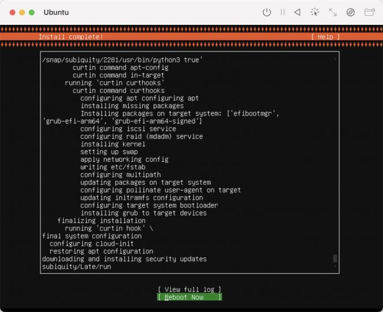Viewport: 383px width, 312px height.
Task: Click 'installing kernel' log line
Action: (x=113, y=144)
